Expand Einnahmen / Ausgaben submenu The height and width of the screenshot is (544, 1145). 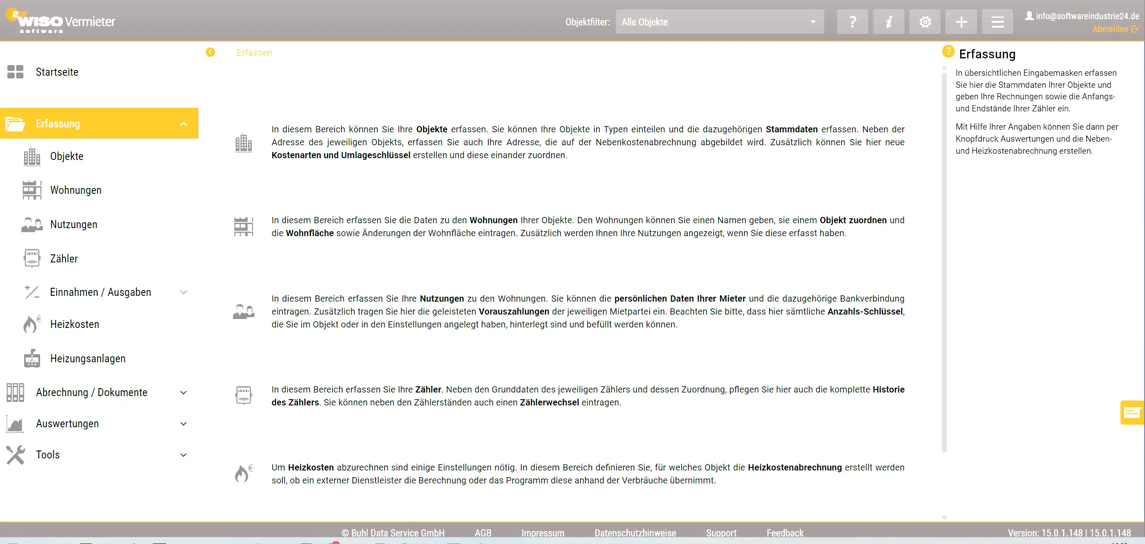tap(183, 292)
